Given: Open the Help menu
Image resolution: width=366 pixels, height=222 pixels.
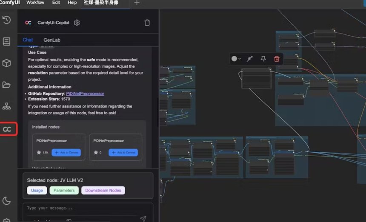Looking at the screenshot, I should [72, 3].
